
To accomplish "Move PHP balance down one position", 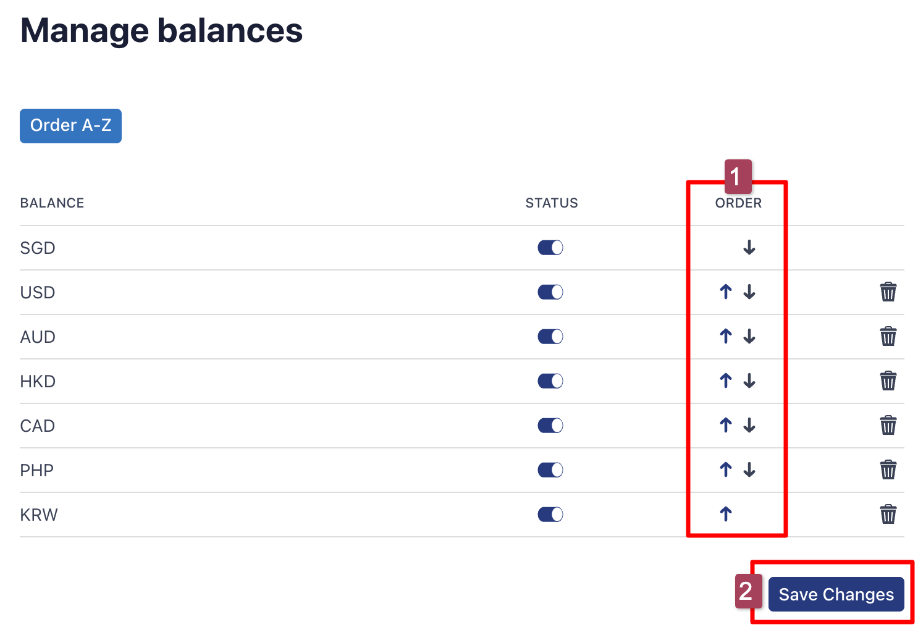I will 749,470.
